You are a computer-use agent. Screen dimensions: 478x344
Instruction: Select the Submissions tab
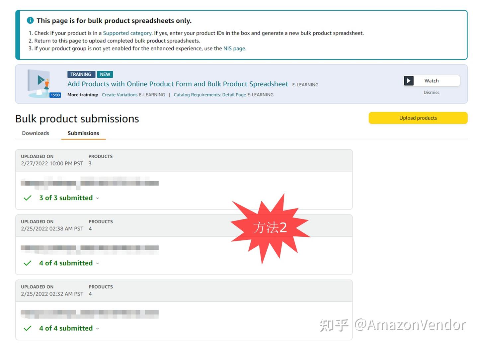point(83,133)
